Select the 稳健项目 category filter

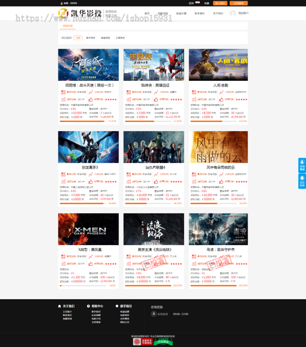coord(105,38)
